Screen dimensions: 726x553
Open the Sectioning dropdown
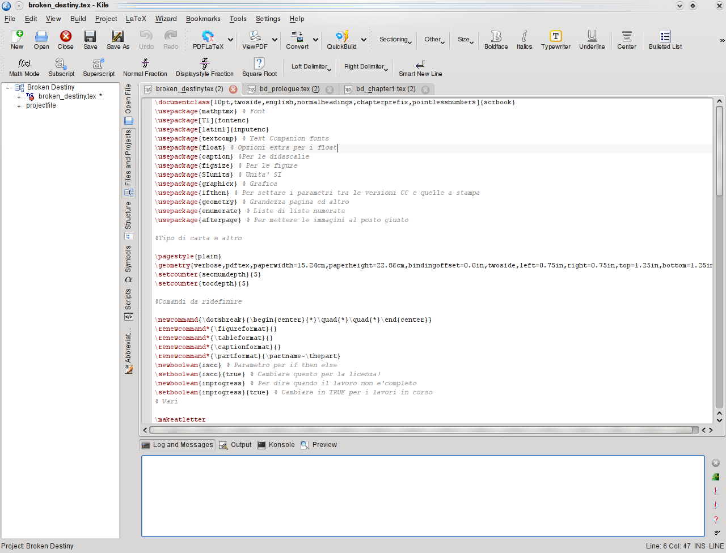click(x=395, y=40)
